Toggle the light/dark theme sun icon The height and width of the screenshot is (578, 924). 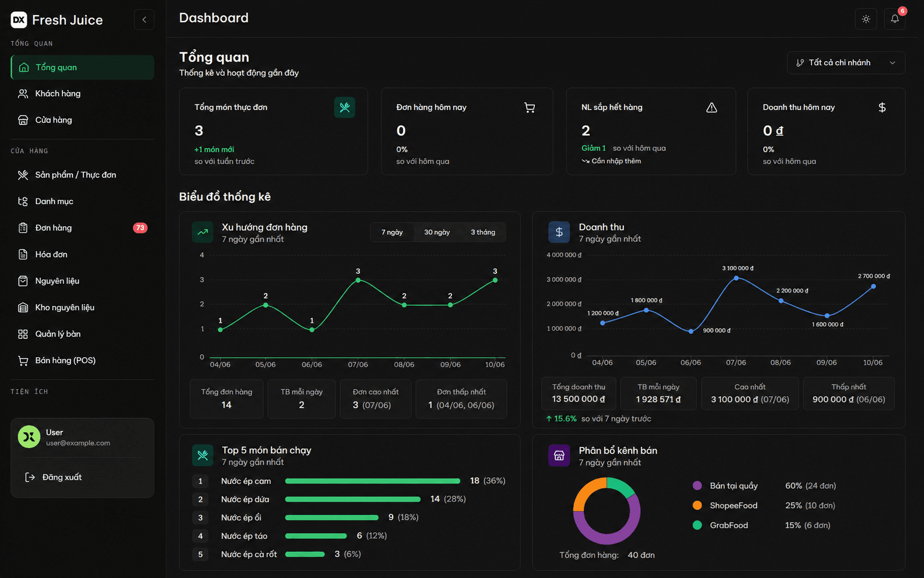click(866, 19)
